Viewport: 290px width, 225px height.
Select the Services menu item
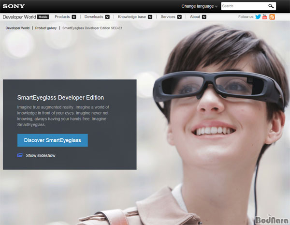tap(168, 16)
